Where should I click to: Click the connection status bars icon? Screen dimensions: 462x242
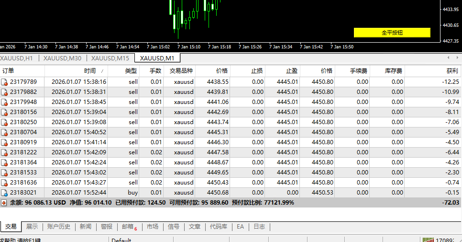pyautogui.click(x=428, y=240)
